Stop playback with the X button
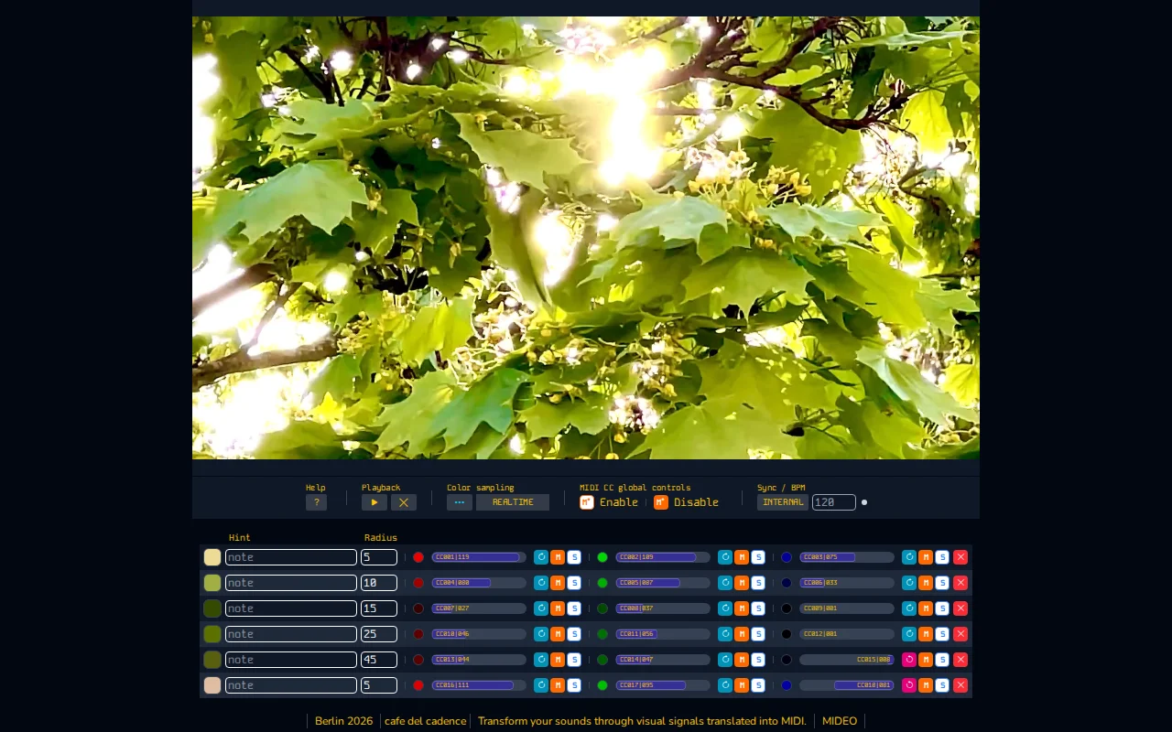1172x732 pixels. tap(404, 502)
